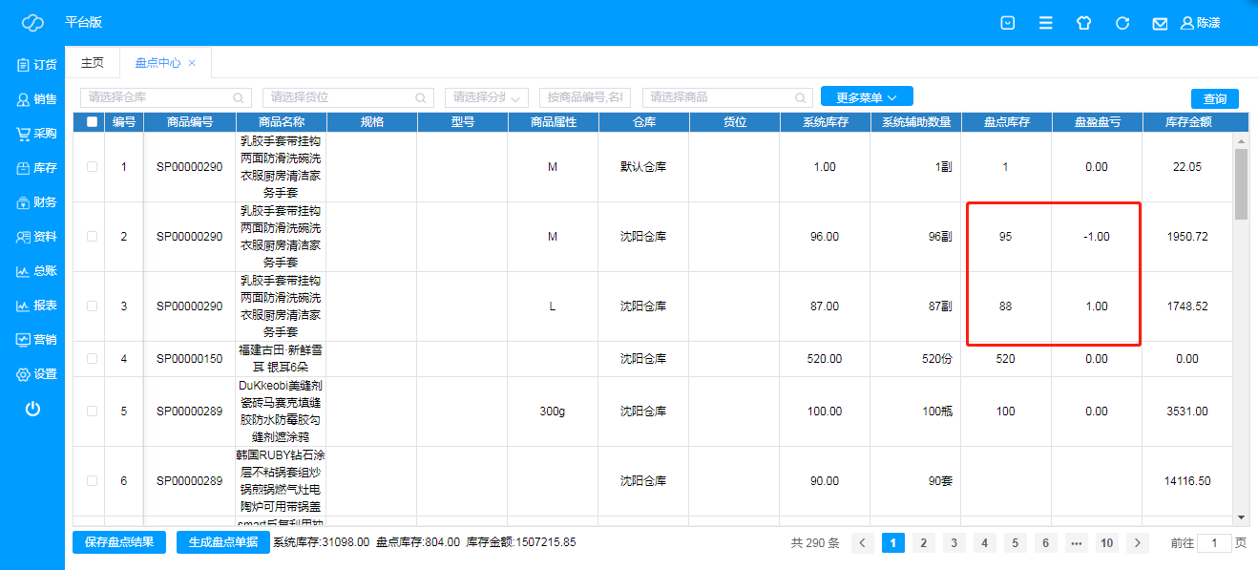The height and width of the screenshot is (570, 1258).
Task: Click the refresh icon in header
Action: (x=1122, y=23)
